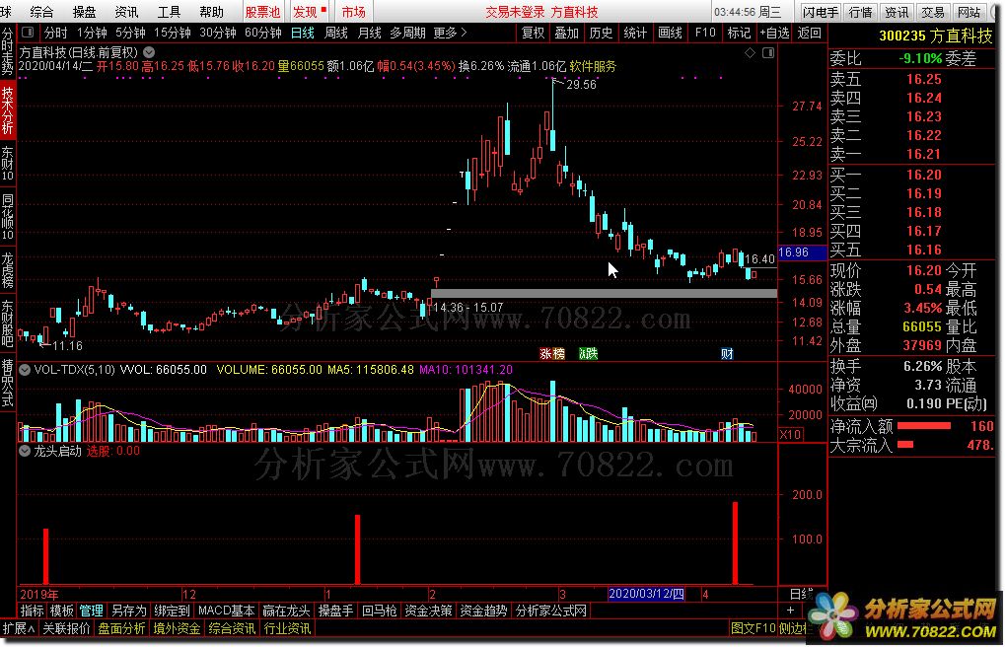The width and height of the screenshot is (1005, 647).
Task: Open the 龙虎榜 sidebar tab
Action: (8, 269)
